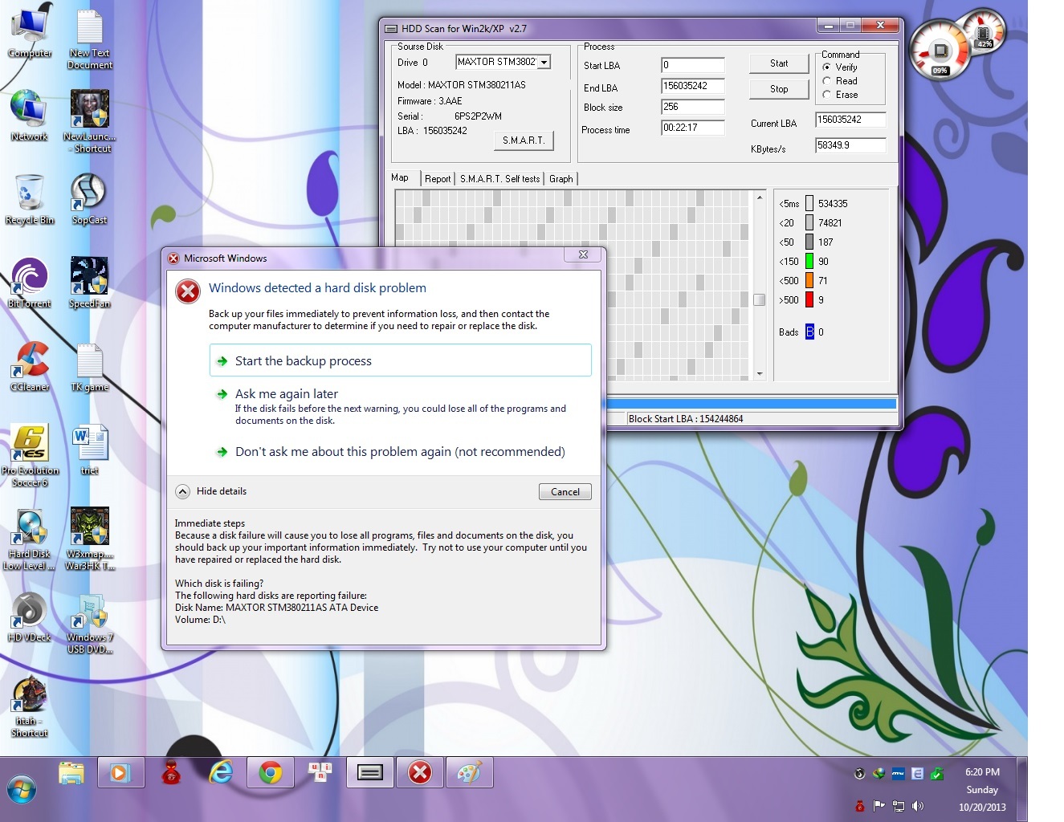The width and height of the screenshot is (1064, 822).
Task: Switch to Google Chrome in the taskbar
Action: (x=271, y=773)
